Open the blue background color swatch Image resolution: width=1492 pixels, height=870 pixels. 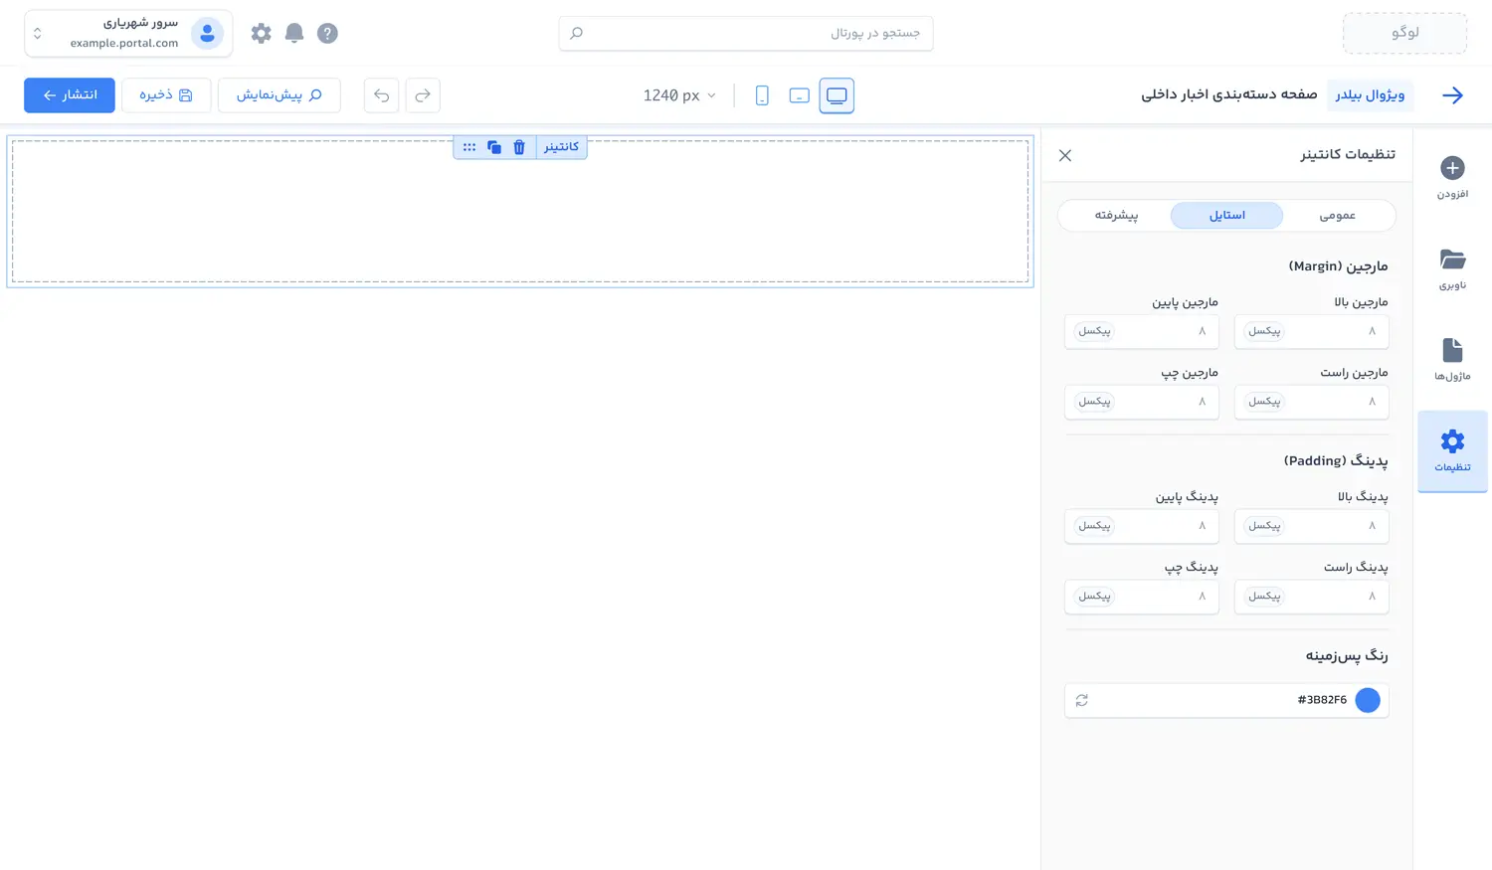point(1368,700)
